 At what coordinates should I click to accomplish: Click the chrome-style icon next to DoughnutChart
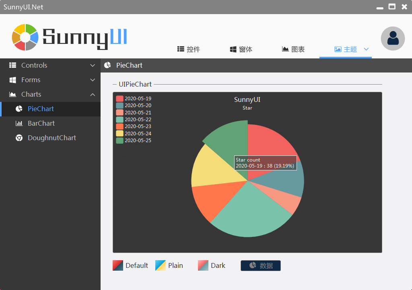(19, 138)
